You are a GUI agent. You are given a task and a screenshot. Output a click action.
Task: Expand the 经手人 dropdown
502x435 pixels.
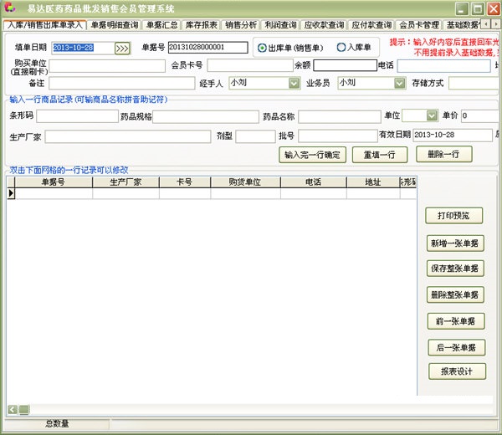pyautogui.click(x=294, y=83)
